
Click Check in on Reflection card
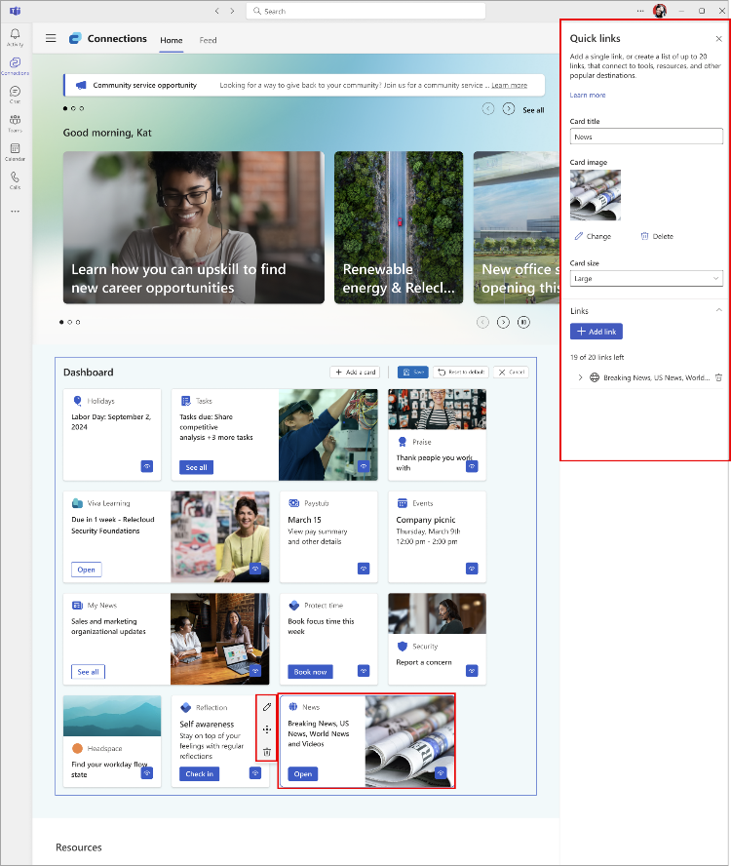pos(199,773)
